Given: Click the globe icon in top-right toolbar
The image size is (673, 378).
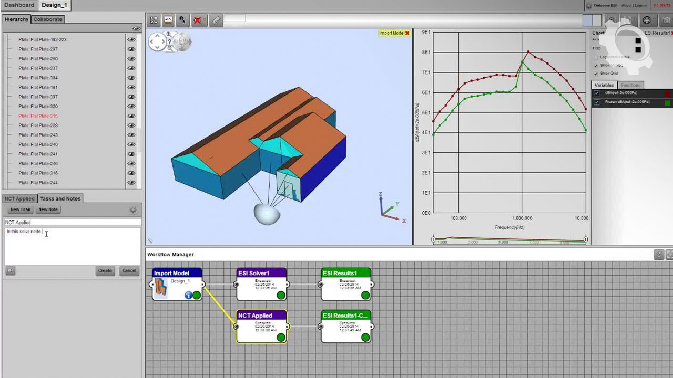Looking at the screenshot, I should [647, 20].
